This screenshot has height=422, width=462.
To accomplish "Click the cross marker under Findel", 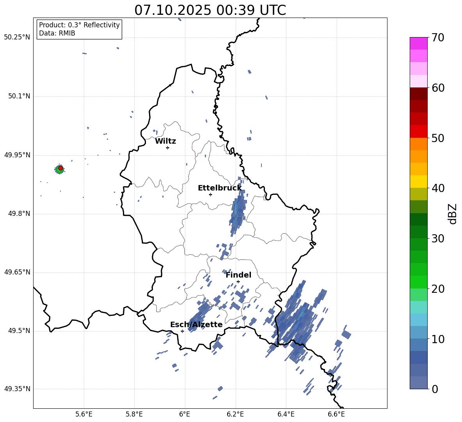I will click(x=238, y=281).
